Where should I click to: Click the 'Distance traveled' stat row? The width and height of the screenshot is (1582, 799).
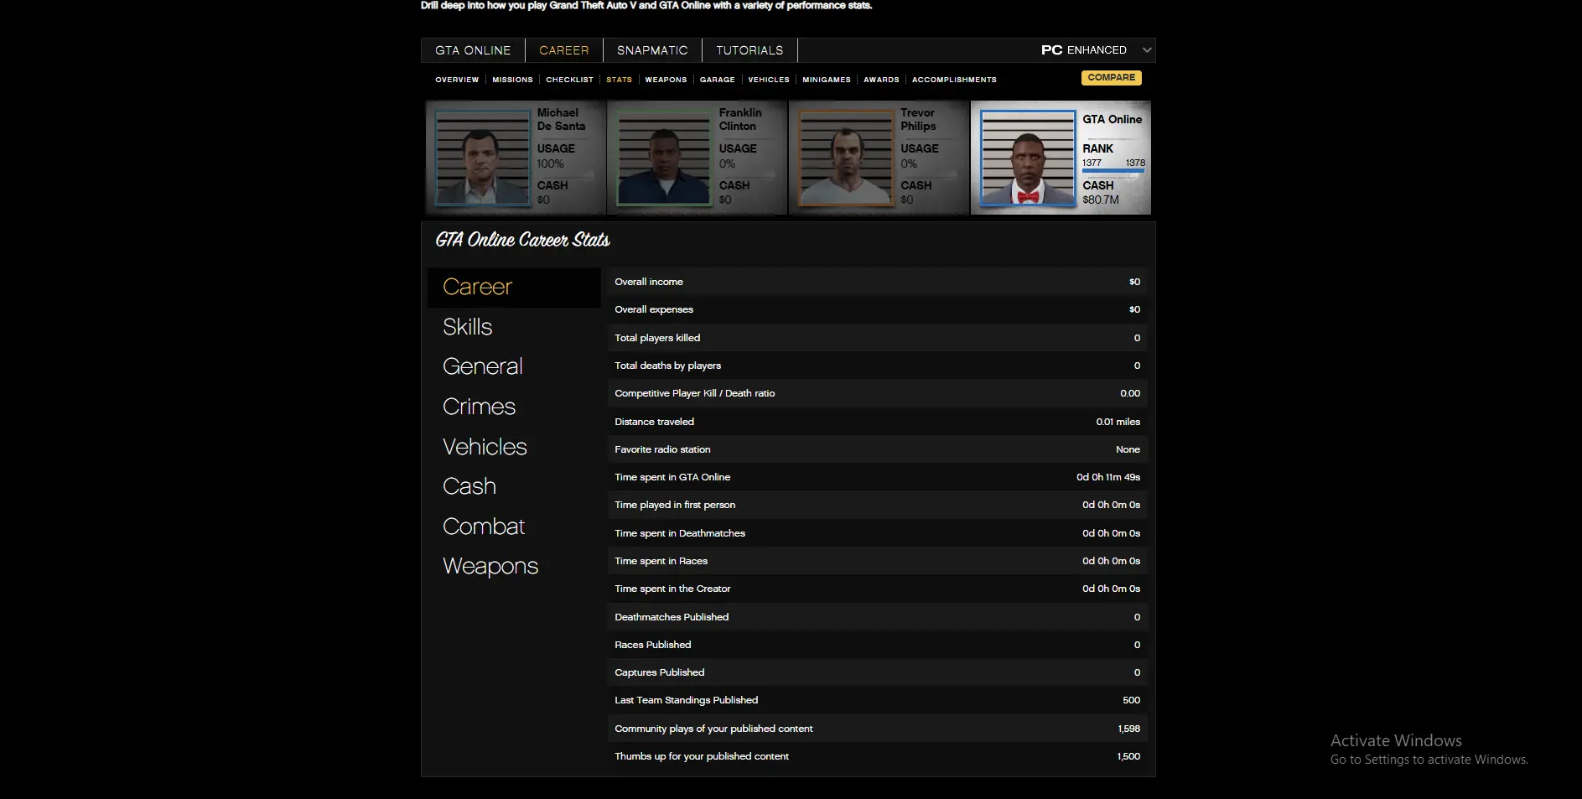point(877,422)
